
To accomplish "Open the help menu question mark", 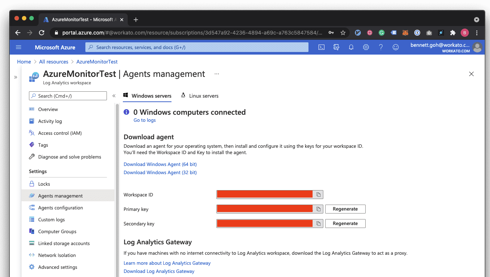I will [x=381, y=47].
